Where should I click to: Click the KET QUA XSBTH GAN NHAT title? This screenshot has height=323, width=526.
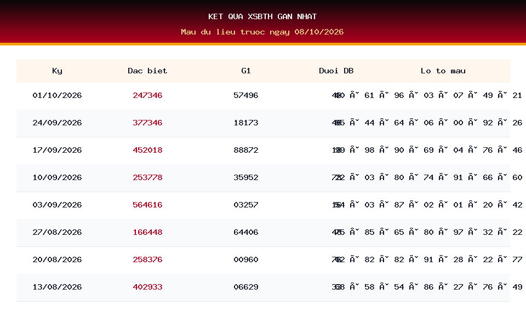(262, 16)
